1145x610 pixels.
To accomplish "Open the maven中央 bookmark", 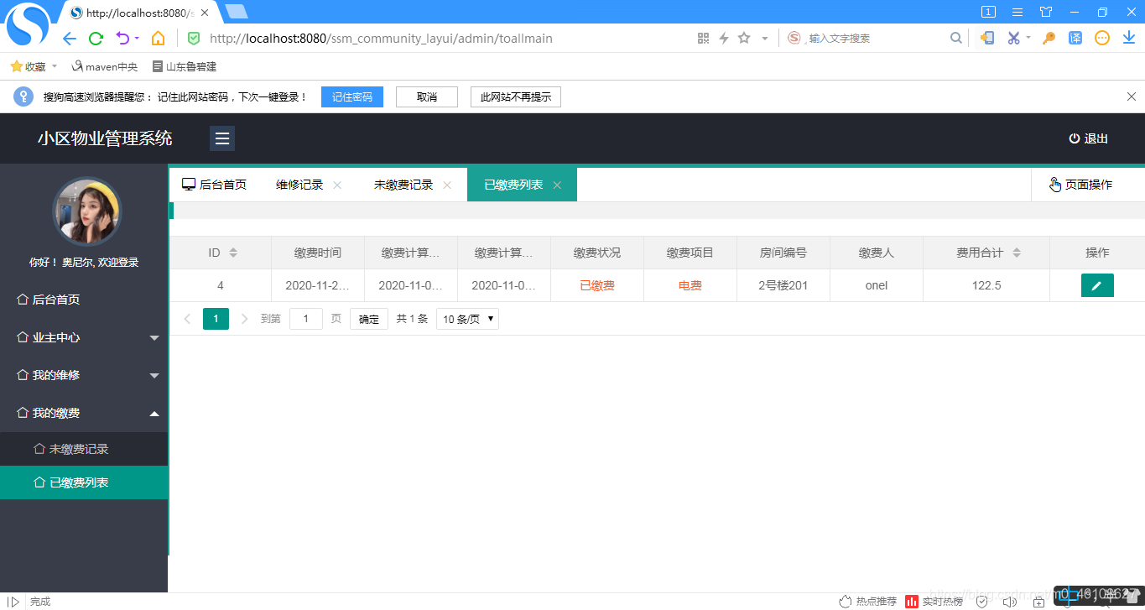I will (105, 66).
